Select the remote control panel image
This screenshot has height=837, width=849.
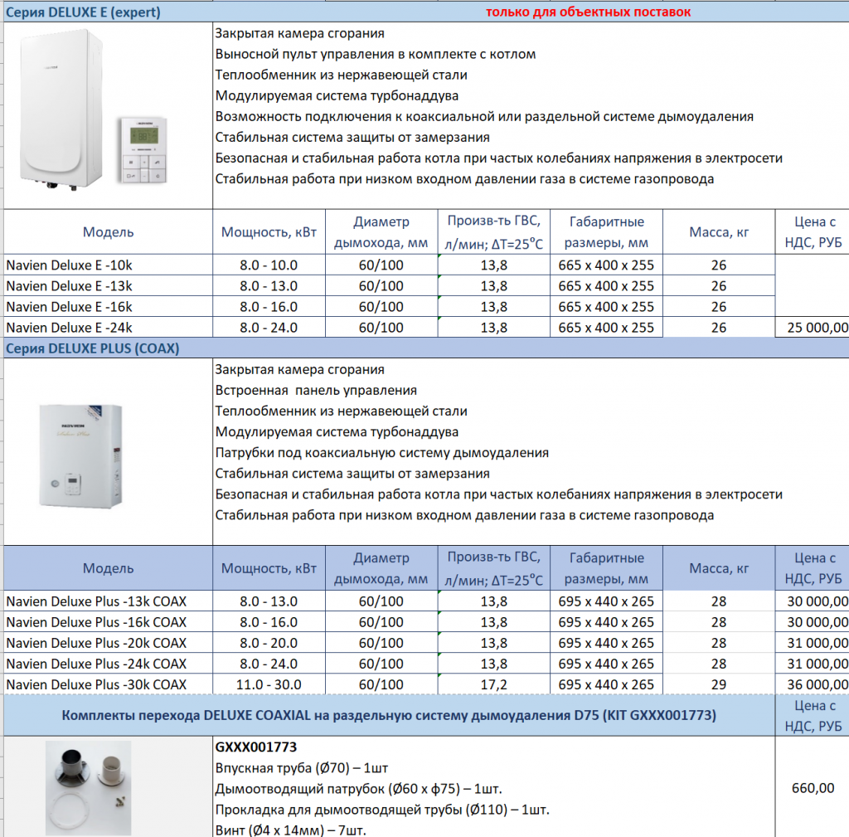click(143, 150)
